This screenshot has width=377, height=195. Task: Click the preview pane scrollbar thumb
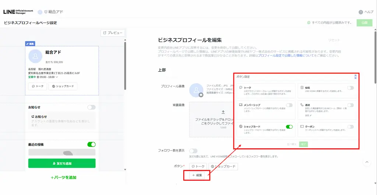125,66
